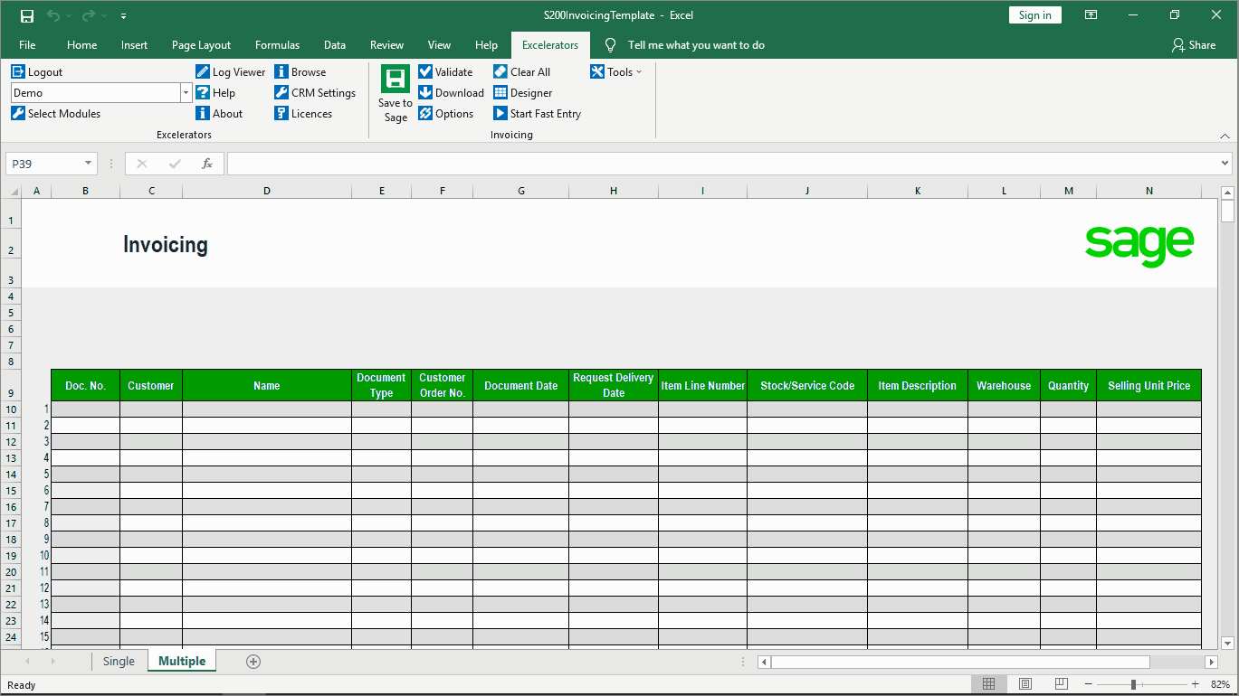1239x696 pixels.
Task: Switch to the Single sheet tab
Action: click(119, 661)
